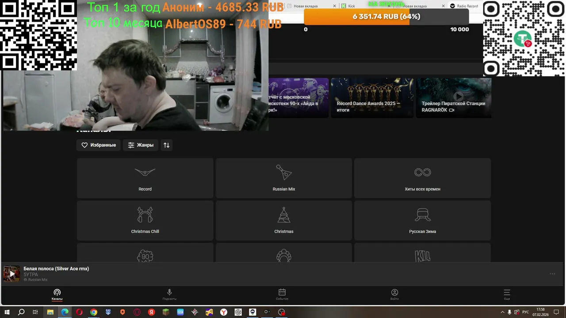The image size is (566, 318).
Task: Open the Еще more menu
Action: coord(507,295)
